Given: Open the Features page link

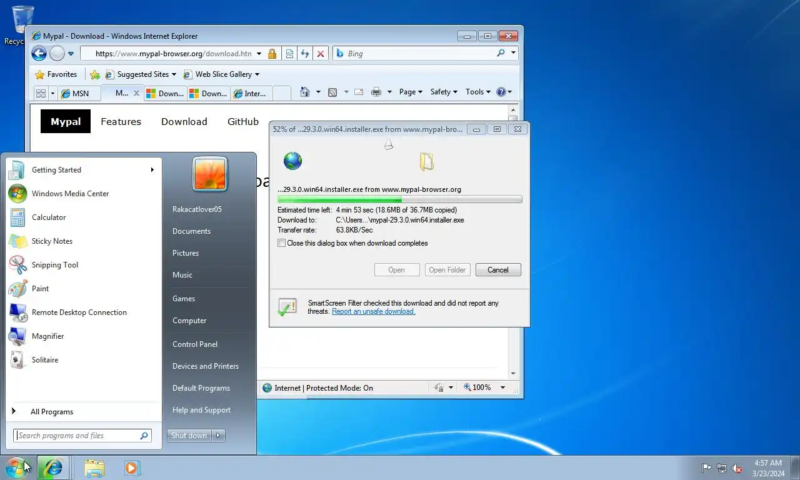Looking at the screenshot, I should (x=121, y=122).
